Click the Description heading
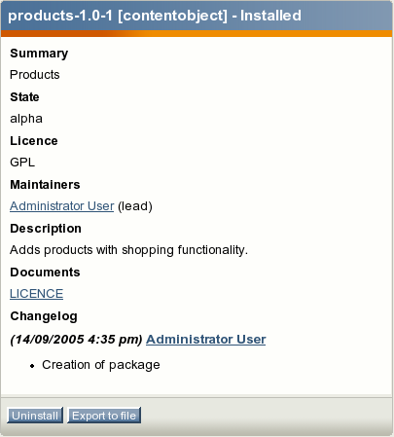Screen dimensions: 394x437 coord(46,229)
